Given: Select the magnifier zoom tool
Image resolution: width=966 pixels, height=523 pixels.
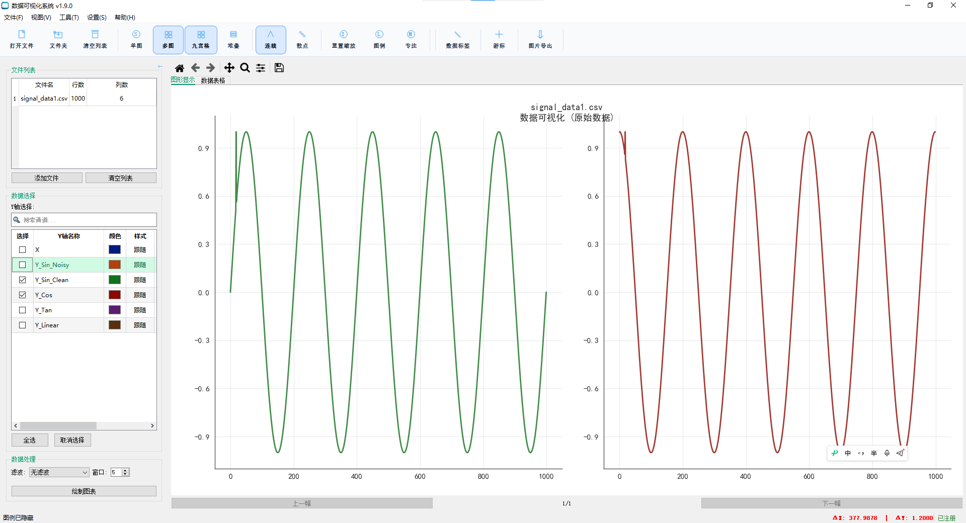Looking at the screenshot, I should point(245,68).
